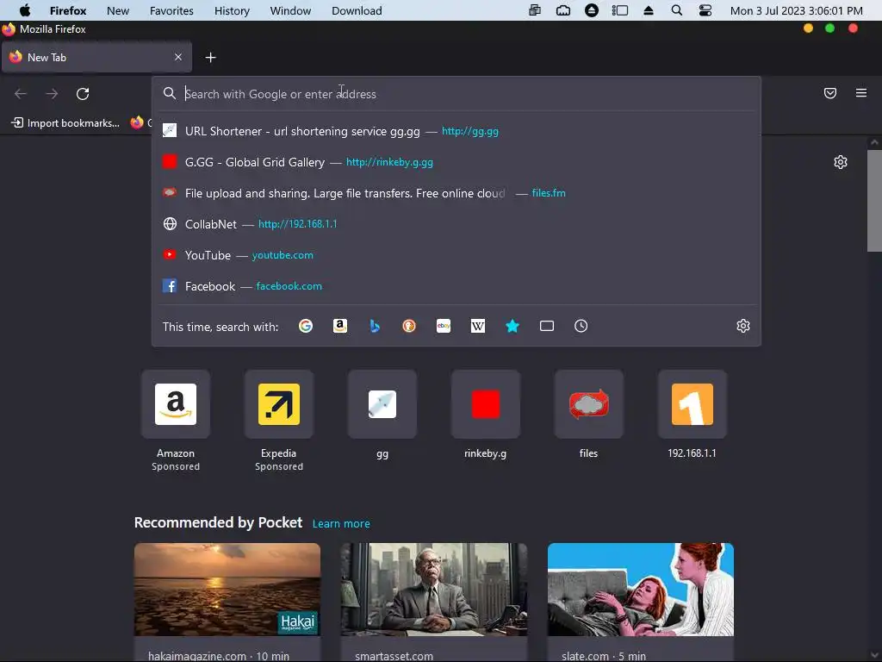882x662 pixels.
Task: Search this time with eBay icon
Action: point(444,326)
